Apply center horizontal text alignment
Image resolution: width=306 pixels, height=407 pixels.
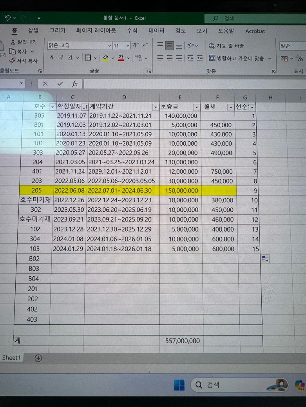(x=170, y=58)
